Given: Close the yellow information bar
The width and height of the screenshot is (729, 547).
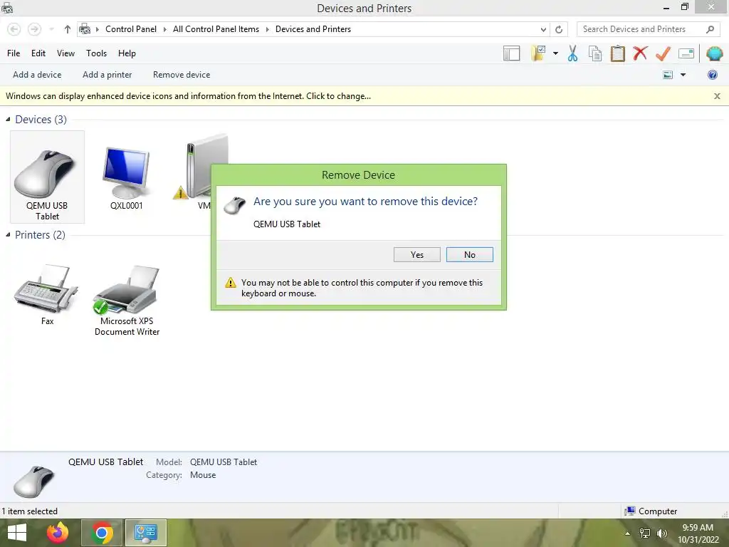Looking at the screenshot, I should click(717, 96).
